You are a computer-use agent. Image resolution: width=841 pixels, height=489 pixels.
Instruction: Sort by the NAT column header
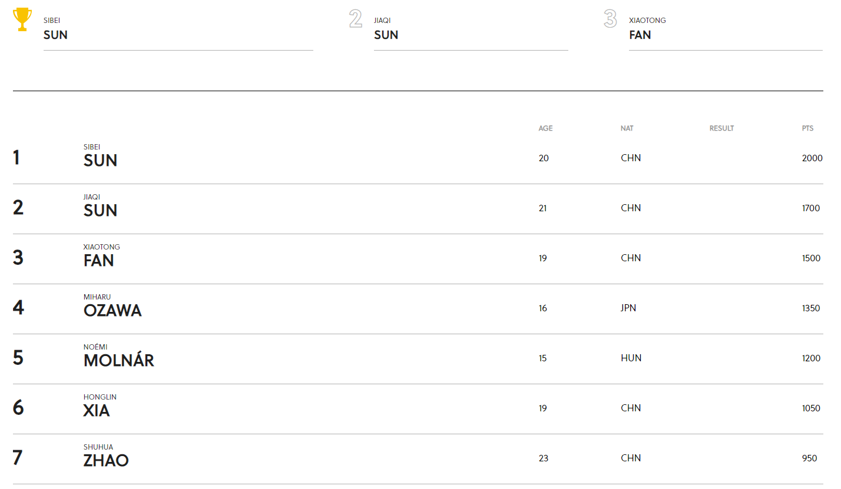[x=627, y=128]
